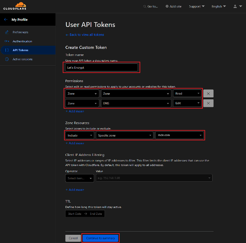This screenshot has height=243, width=246.
Task: Remove the Zone Read permission row
Action: point(208,94)
